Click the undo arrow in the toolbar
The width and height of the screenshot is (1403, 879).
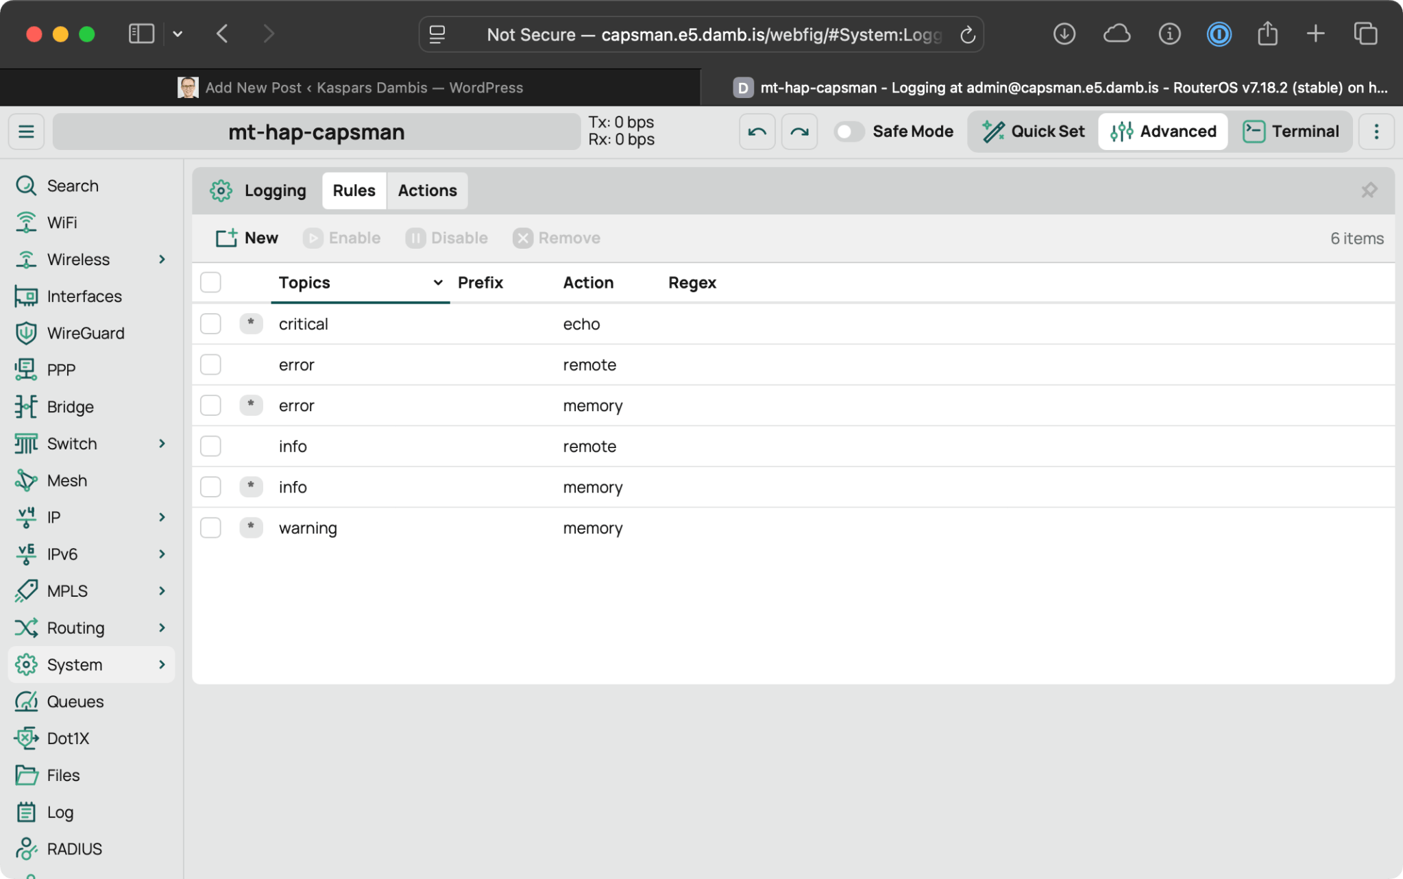click(x=756, y=131)
